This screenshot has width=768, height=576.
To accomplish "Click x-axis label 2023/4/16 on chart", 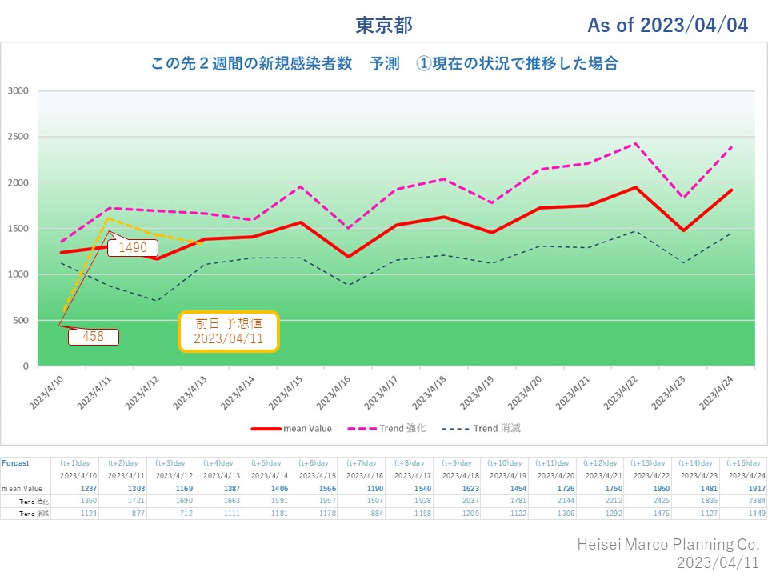I will [x=336, y=391].
